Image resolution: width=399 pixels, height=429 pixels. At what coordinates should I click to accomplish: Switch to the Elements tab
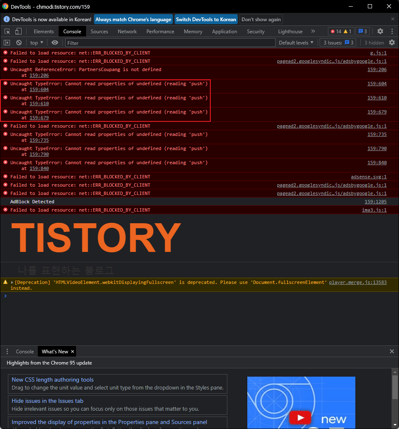click(44, 32)
